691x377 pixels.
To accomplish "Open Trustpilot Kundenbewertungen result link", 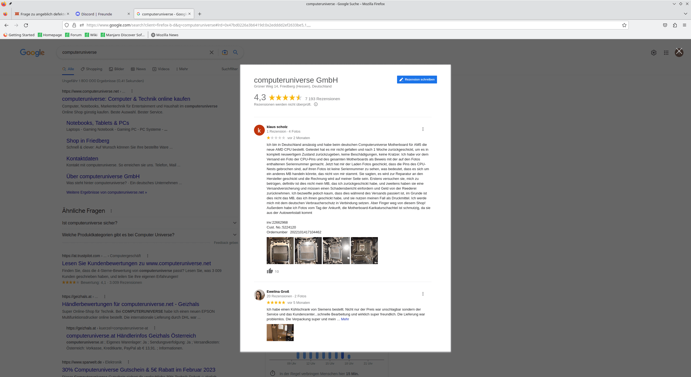I will click(x=136, y=263).
